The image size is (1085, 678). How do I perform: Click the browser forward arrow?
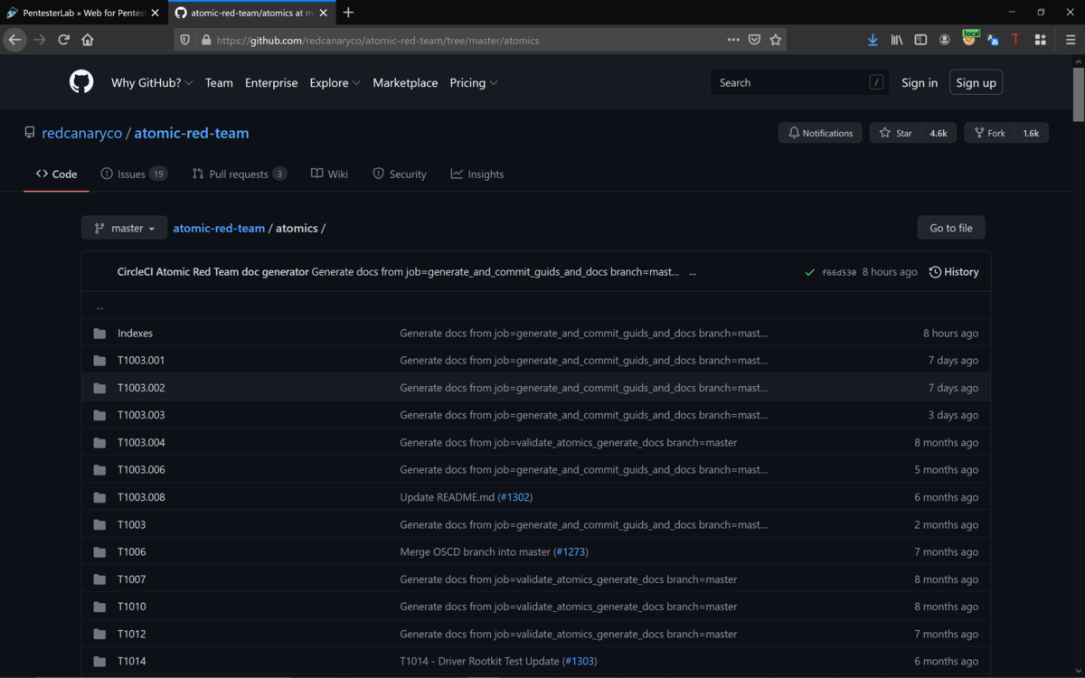click(39, 40)
